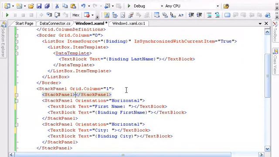The width and height of the screenshot is (279, 157).
Task: Click the Comment Out Selected Lines icon
Action: tap(209, 15)
